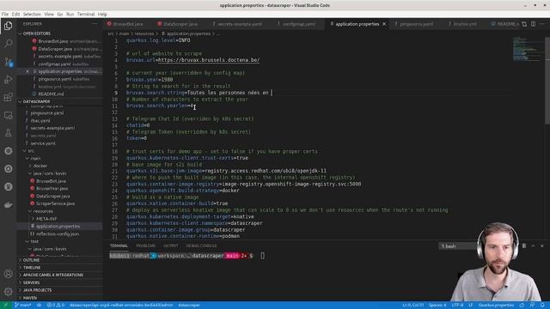
Task: Open the editor More Actions ellipsis
Action: 542,24
